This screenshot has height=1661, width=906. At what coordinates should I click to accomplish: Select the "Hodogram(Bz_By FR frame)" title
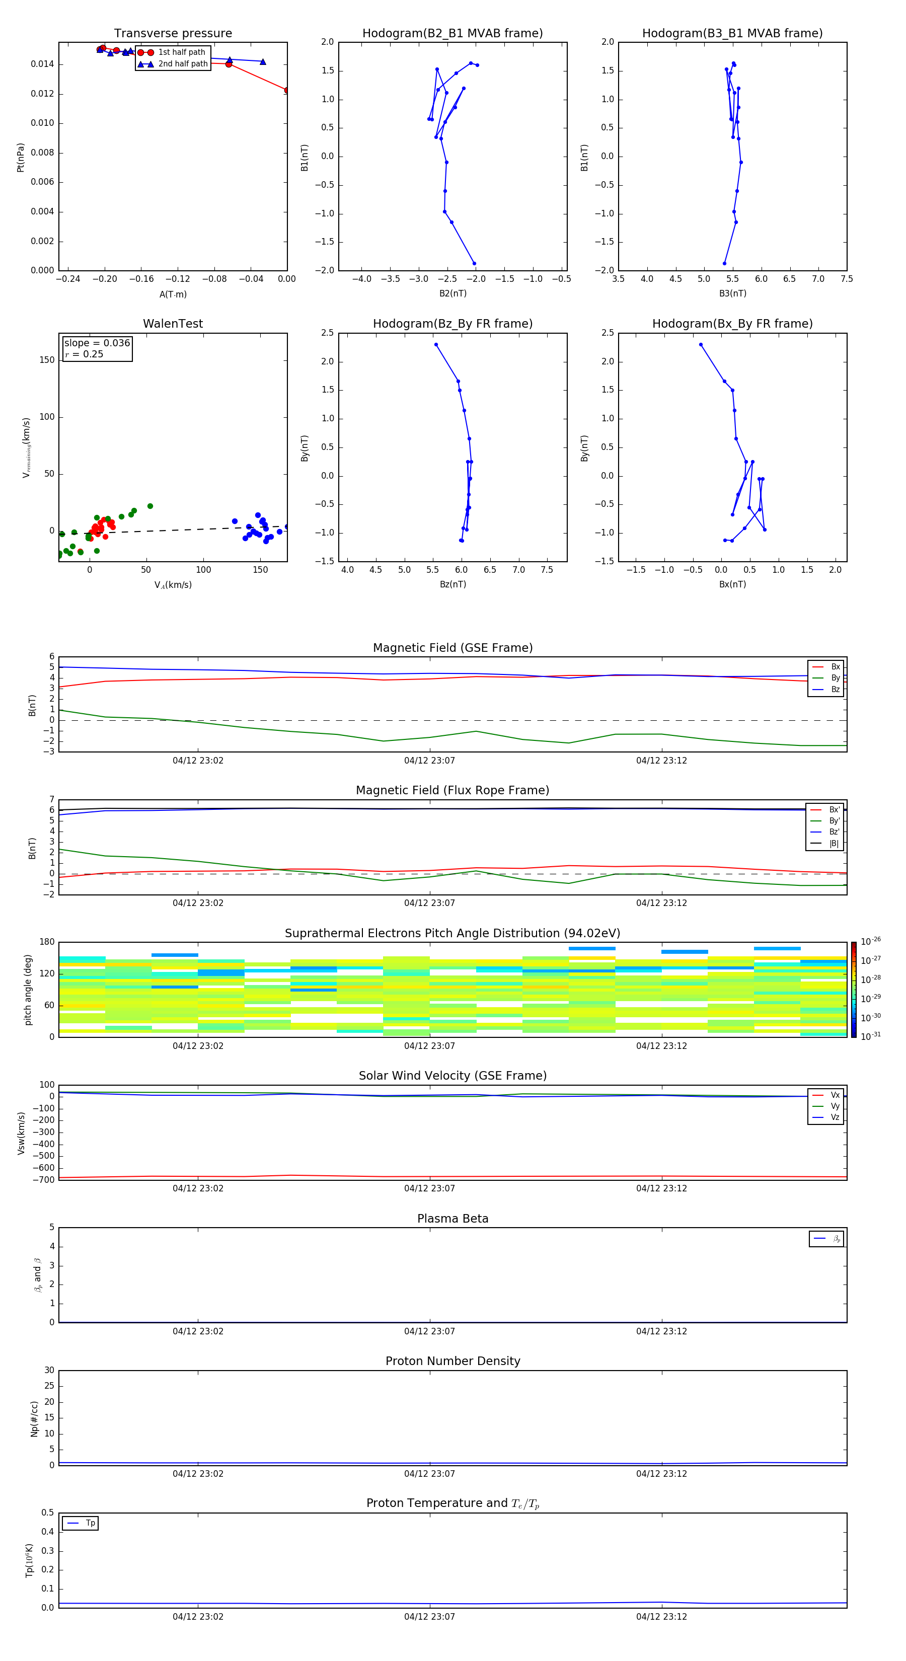click(x=452, y=324)
